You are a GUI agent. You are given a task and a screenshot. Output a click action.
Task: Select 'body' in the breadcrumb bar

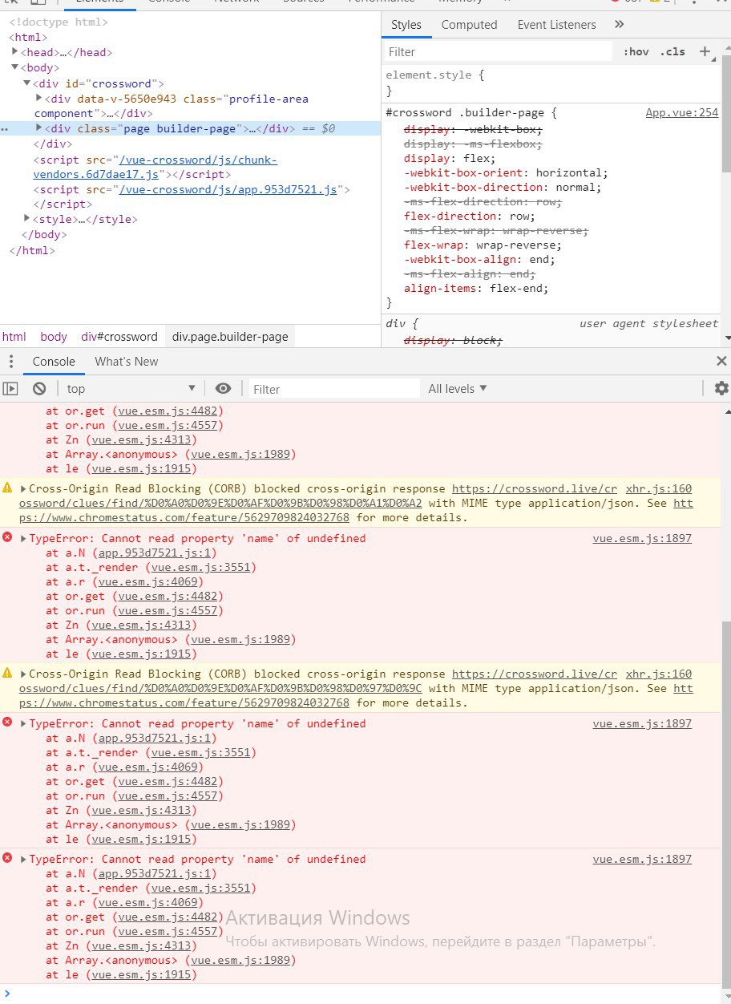[x=54, y=337]
